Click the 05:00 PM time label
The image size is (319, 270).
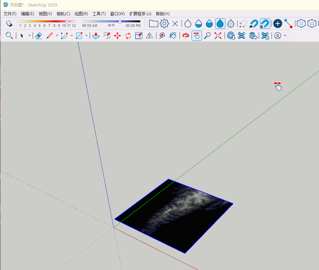pos(133,26)
